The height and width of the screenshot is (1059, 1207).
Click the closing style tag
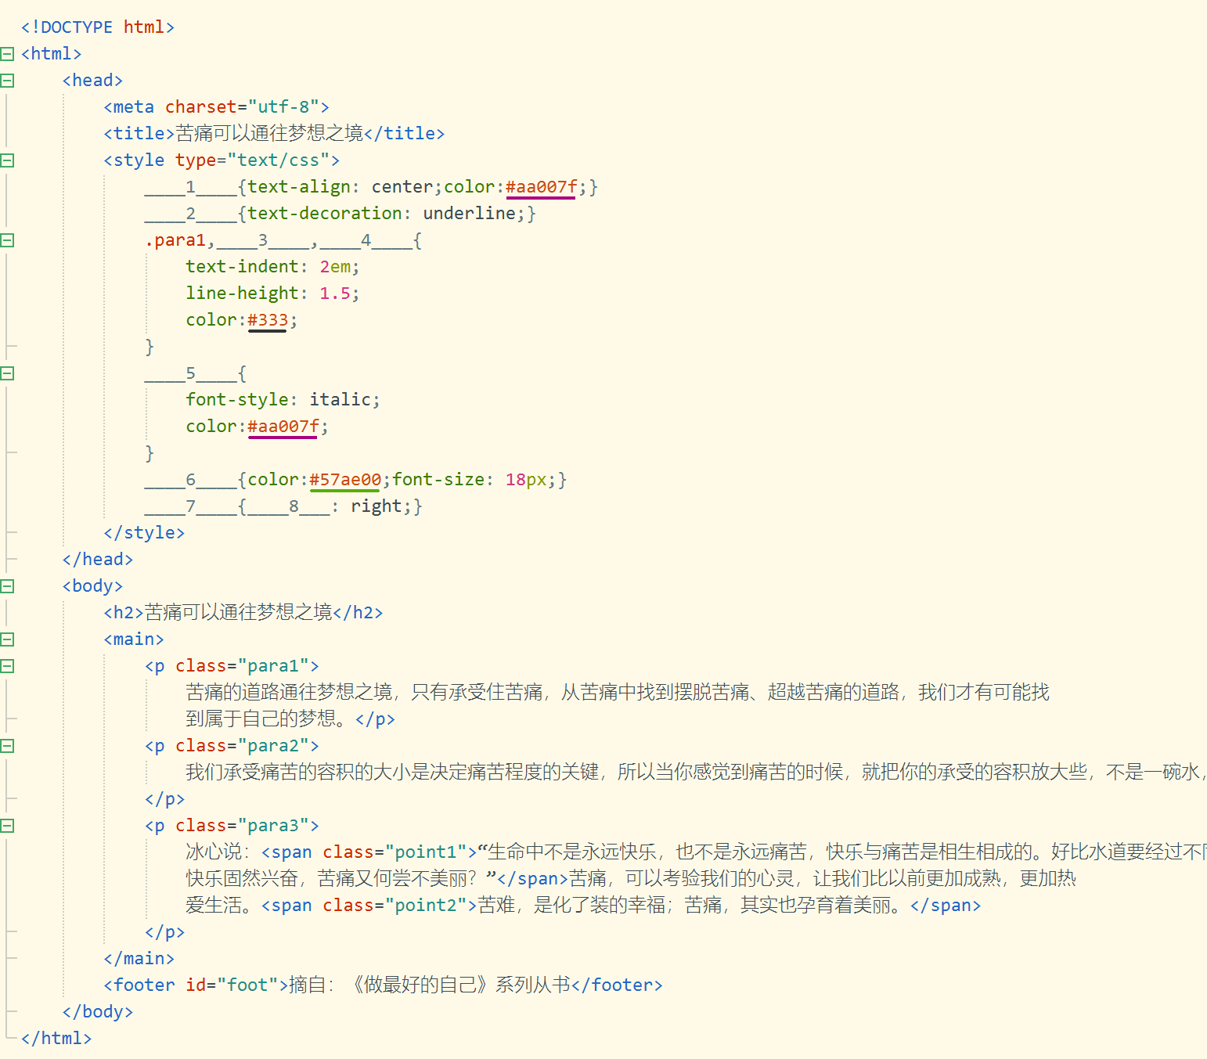click(144, 533)
